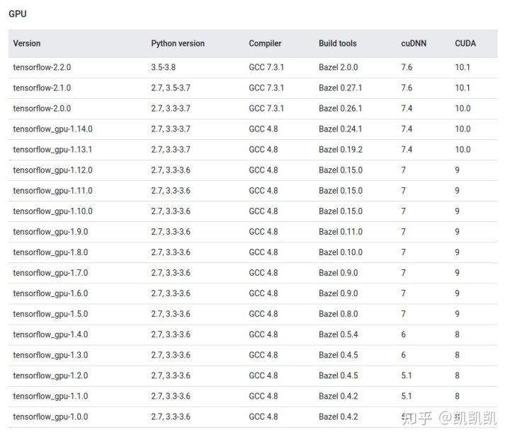Image resolution: width=510 pixels, height=439 pixels.
Task: Select the tensorflow_gpu-1.12.0 cell
Action: (x=52, y=170)
